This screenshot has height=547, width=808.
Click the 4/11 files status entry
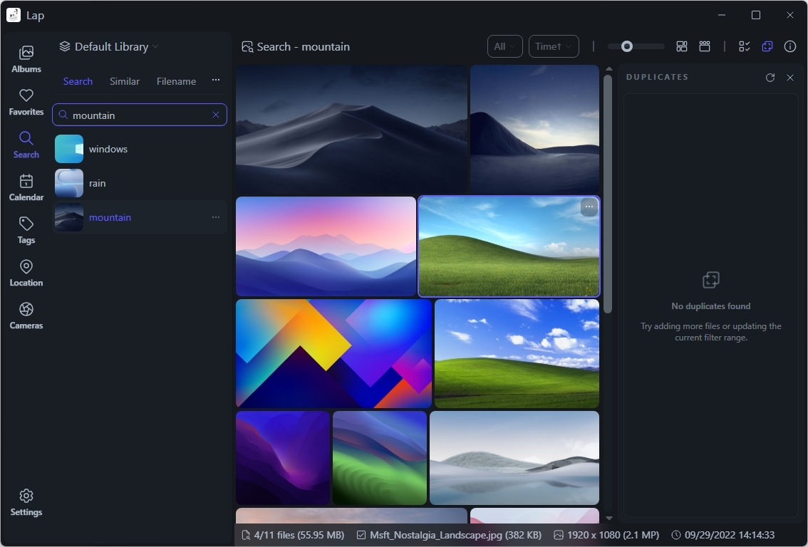coord(293,535)
